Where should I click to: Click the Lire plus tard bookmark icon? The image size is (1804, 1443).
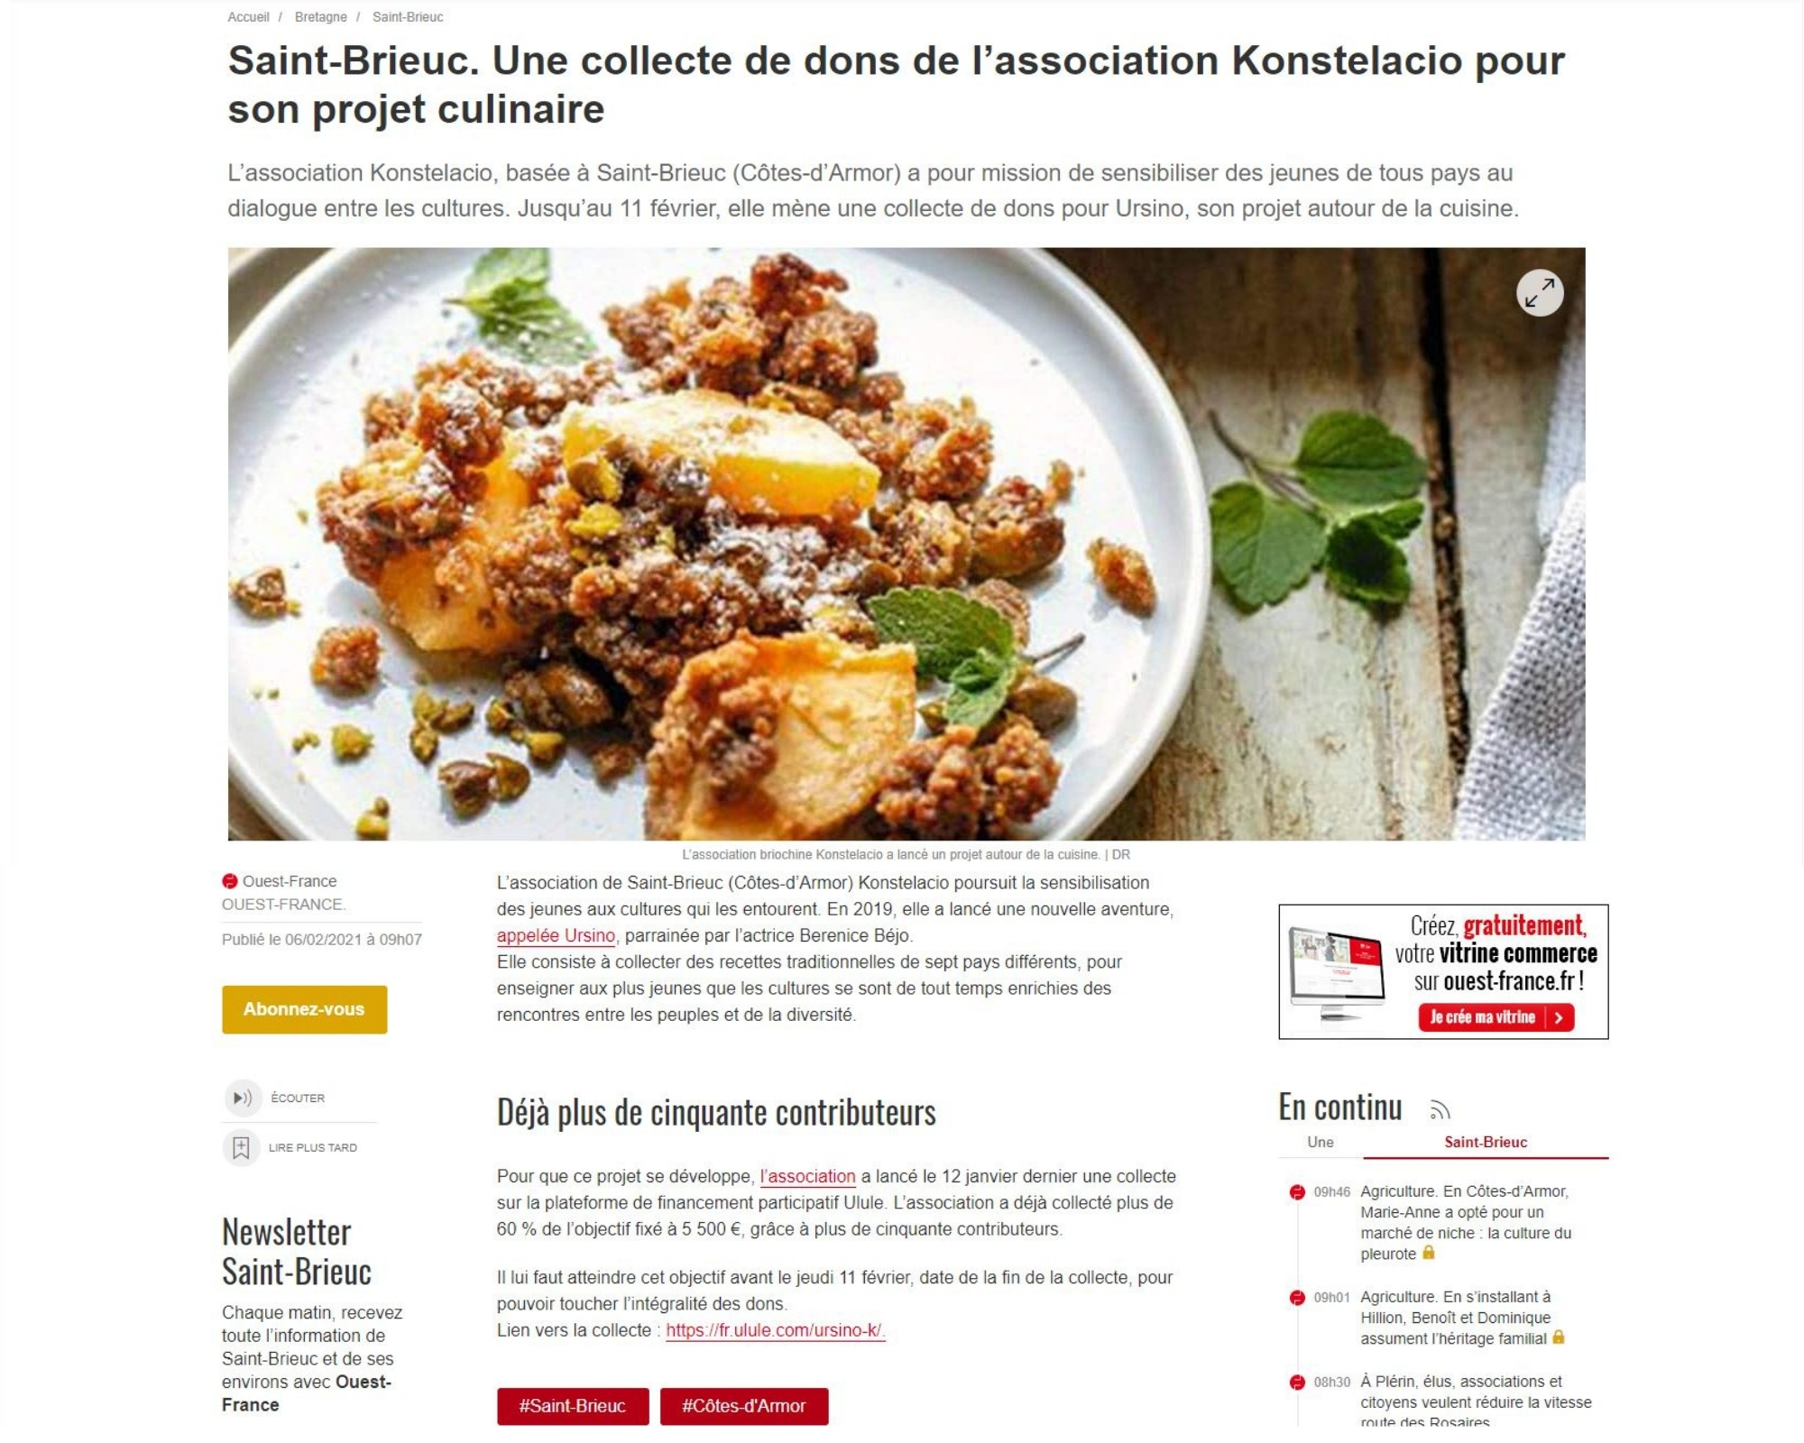[241, 1147]
